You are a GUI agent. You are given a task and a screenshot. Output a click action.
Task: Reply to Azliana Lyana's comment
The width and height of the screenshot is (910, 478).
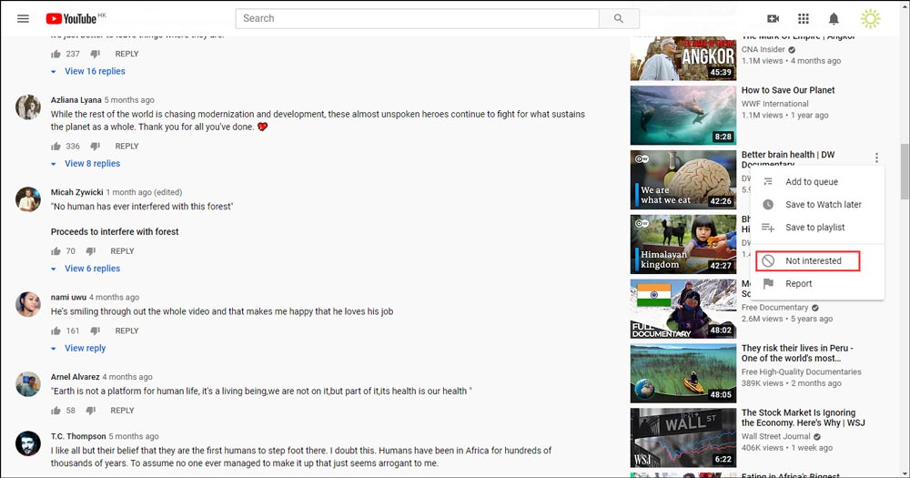(126, 146)
